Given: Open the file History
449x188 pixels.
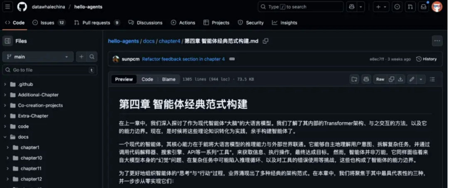Looking at the screenshot, I should tap(427, 59).
